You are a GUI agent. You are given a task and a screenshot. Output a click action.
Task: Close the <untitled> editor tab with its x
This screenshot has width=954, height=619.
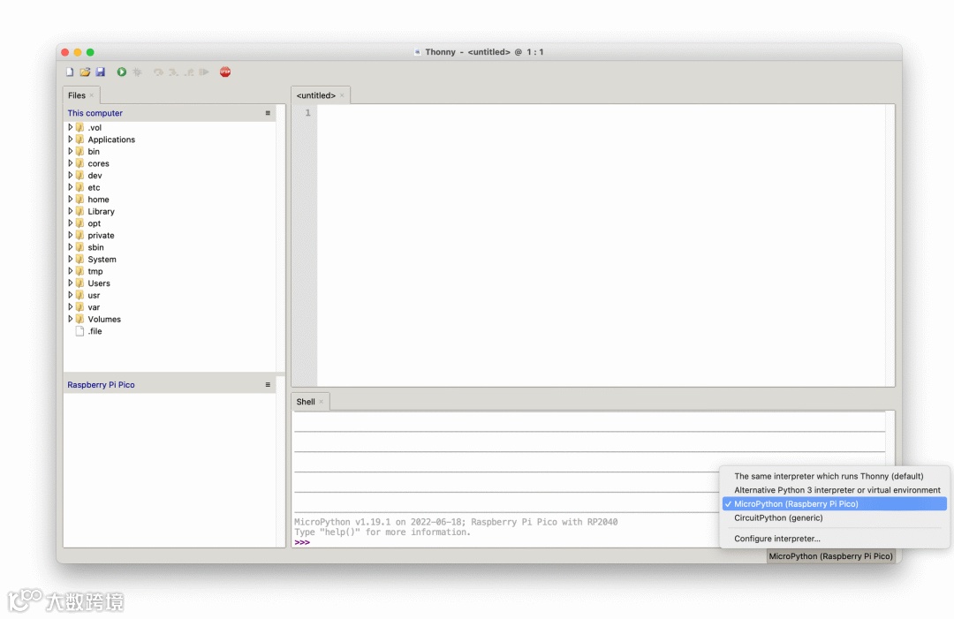tap(342, 95)
